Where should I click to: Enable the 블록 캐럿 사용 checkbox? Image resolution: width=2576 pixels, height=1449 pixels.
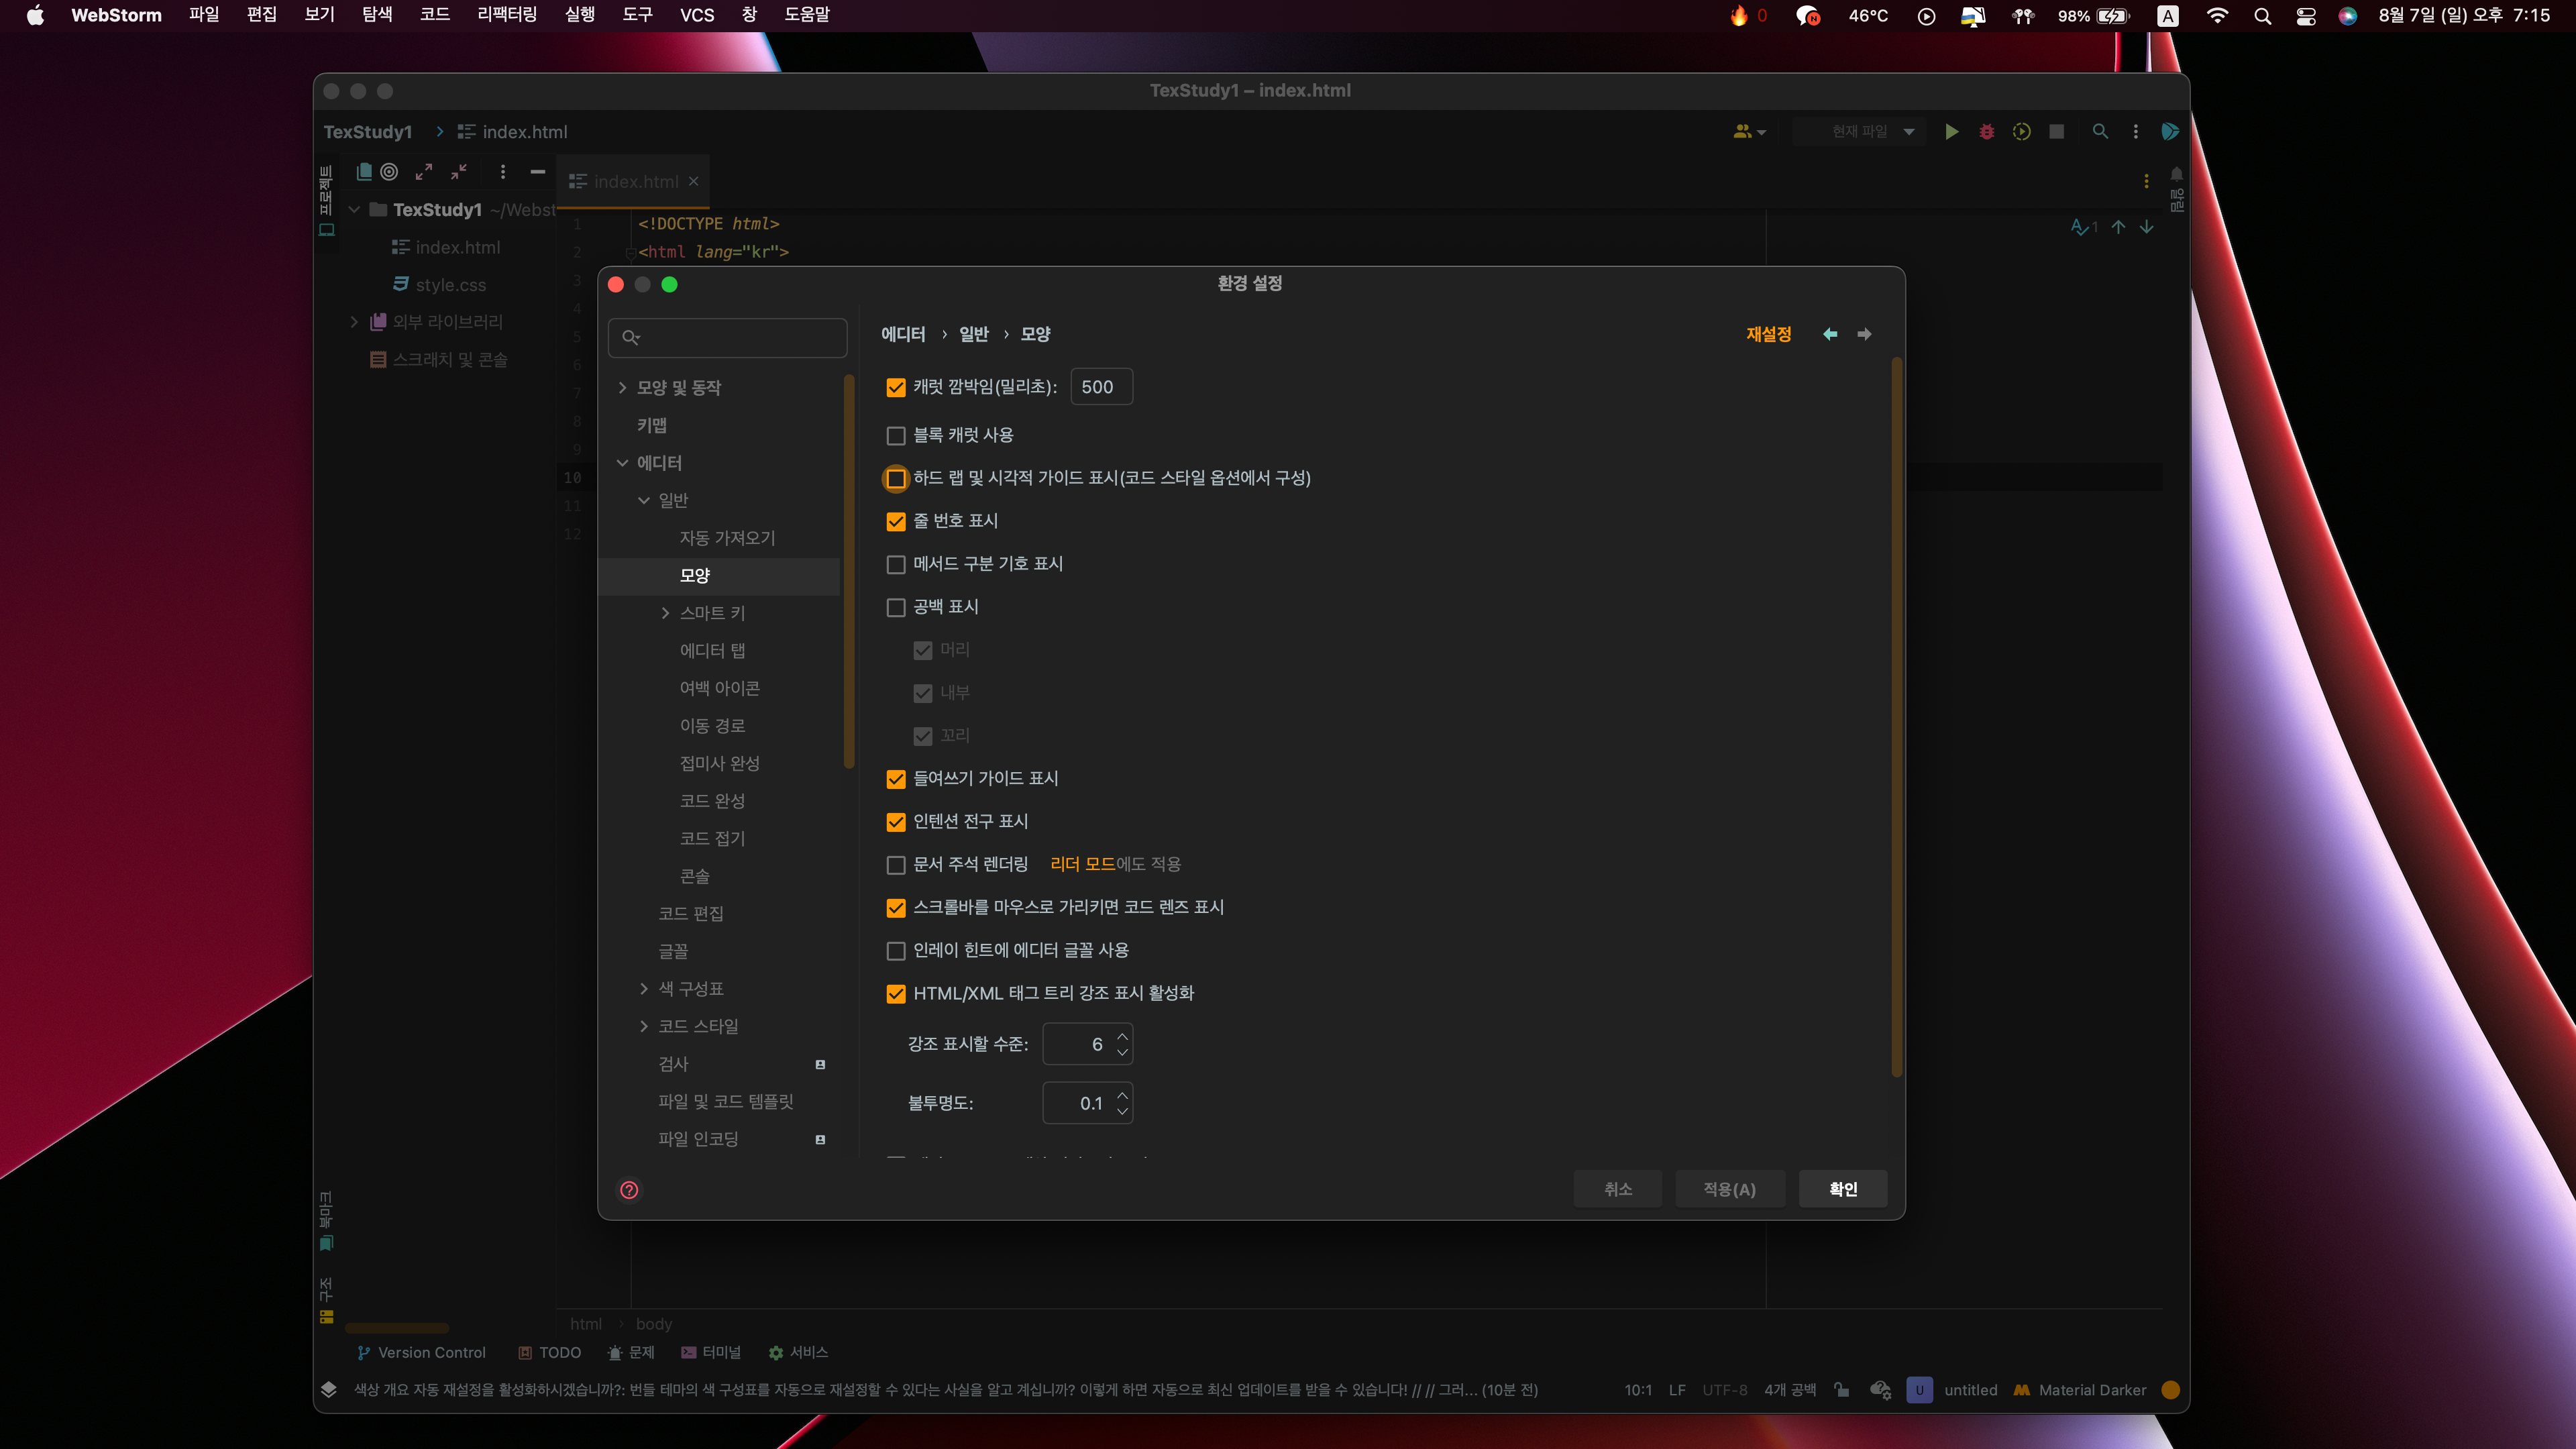896,436
